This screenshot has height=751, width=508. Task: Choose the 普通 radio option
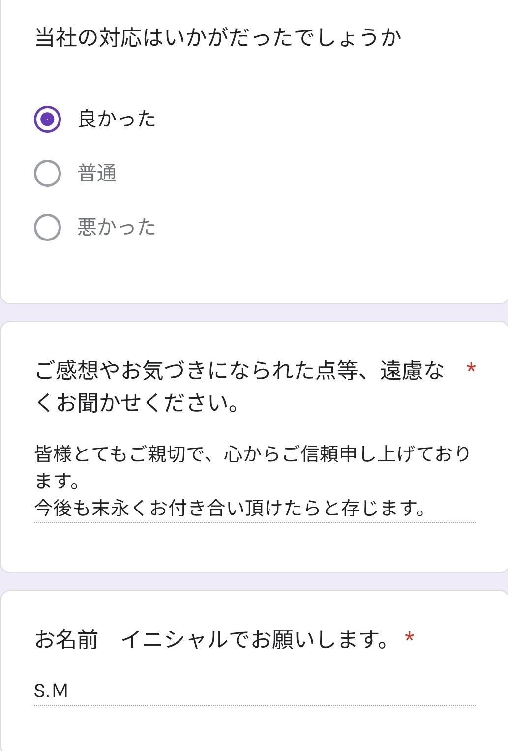point(47,173)
